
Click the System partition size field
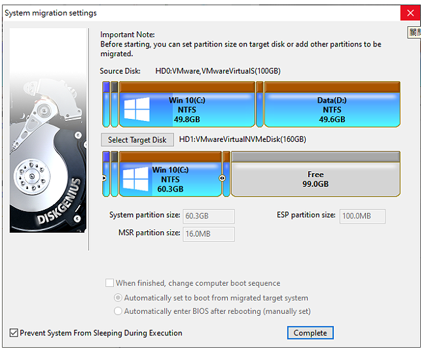[x=209, y=216]
